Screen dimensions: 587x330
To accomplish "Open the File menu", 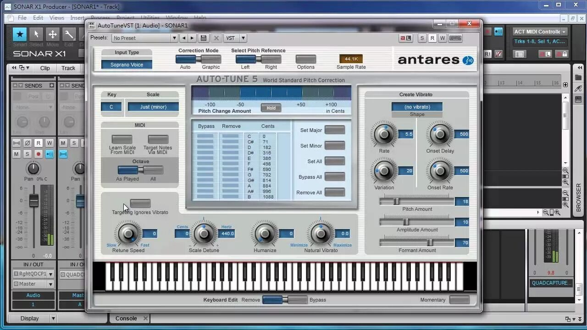I will point(22,18).
